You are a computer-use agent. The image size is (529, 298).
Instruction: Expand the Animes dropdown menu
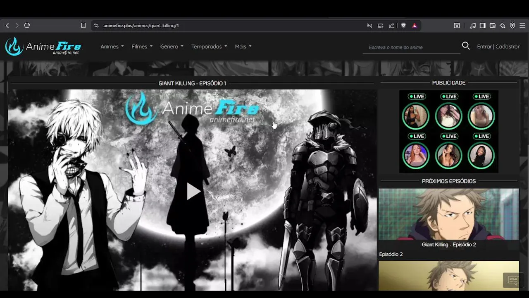point(112,47)
